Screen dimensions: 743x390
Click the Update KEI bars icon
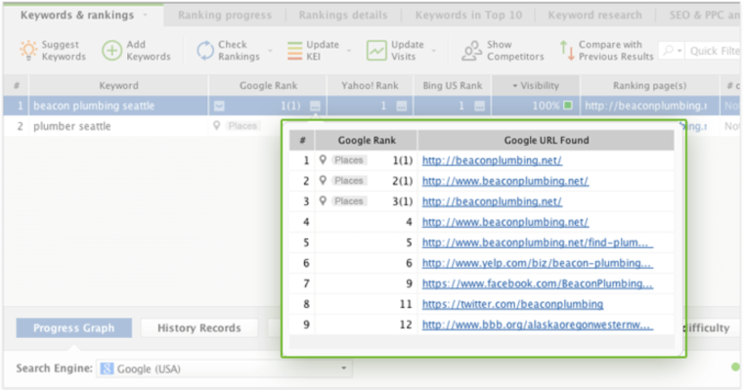point(294,51)
